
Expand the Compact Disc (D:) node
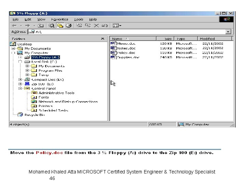pyautogui.click(x=20, y=79)
